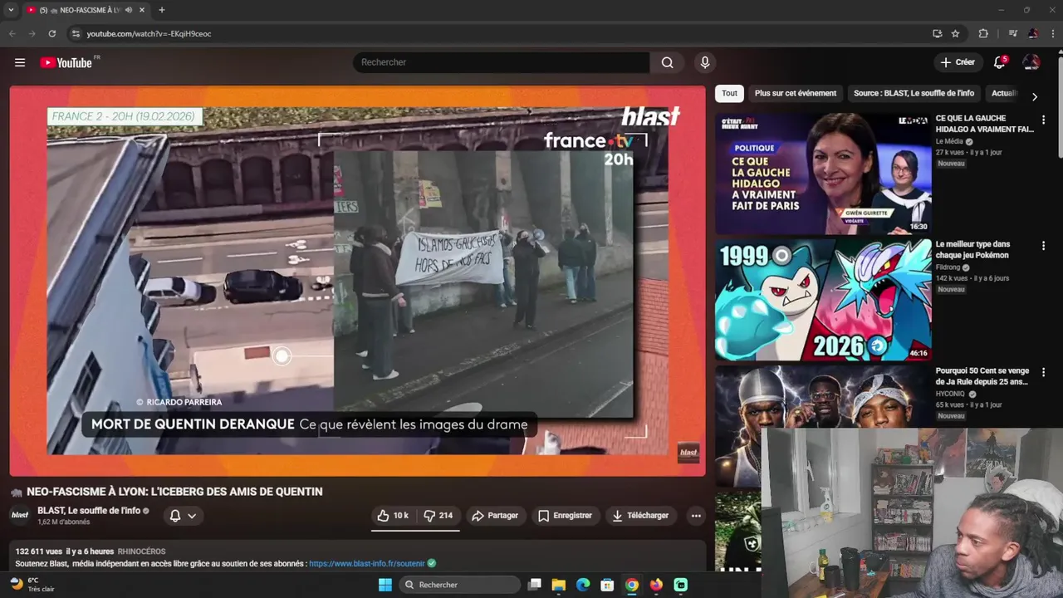Open options menu for Pokémon video suggestion
This screenshot has height=598, width=1063.
(x=1043, y=247)
